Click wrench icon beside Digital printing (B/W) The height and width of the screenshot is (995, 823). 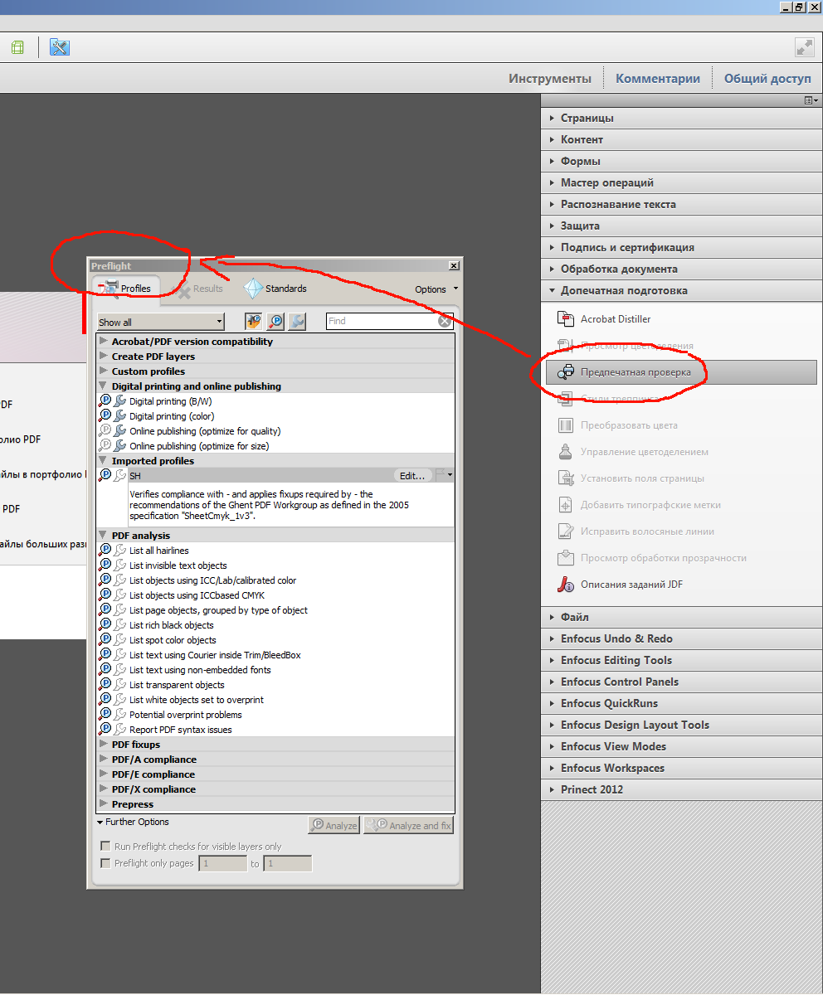pos(120,401)
